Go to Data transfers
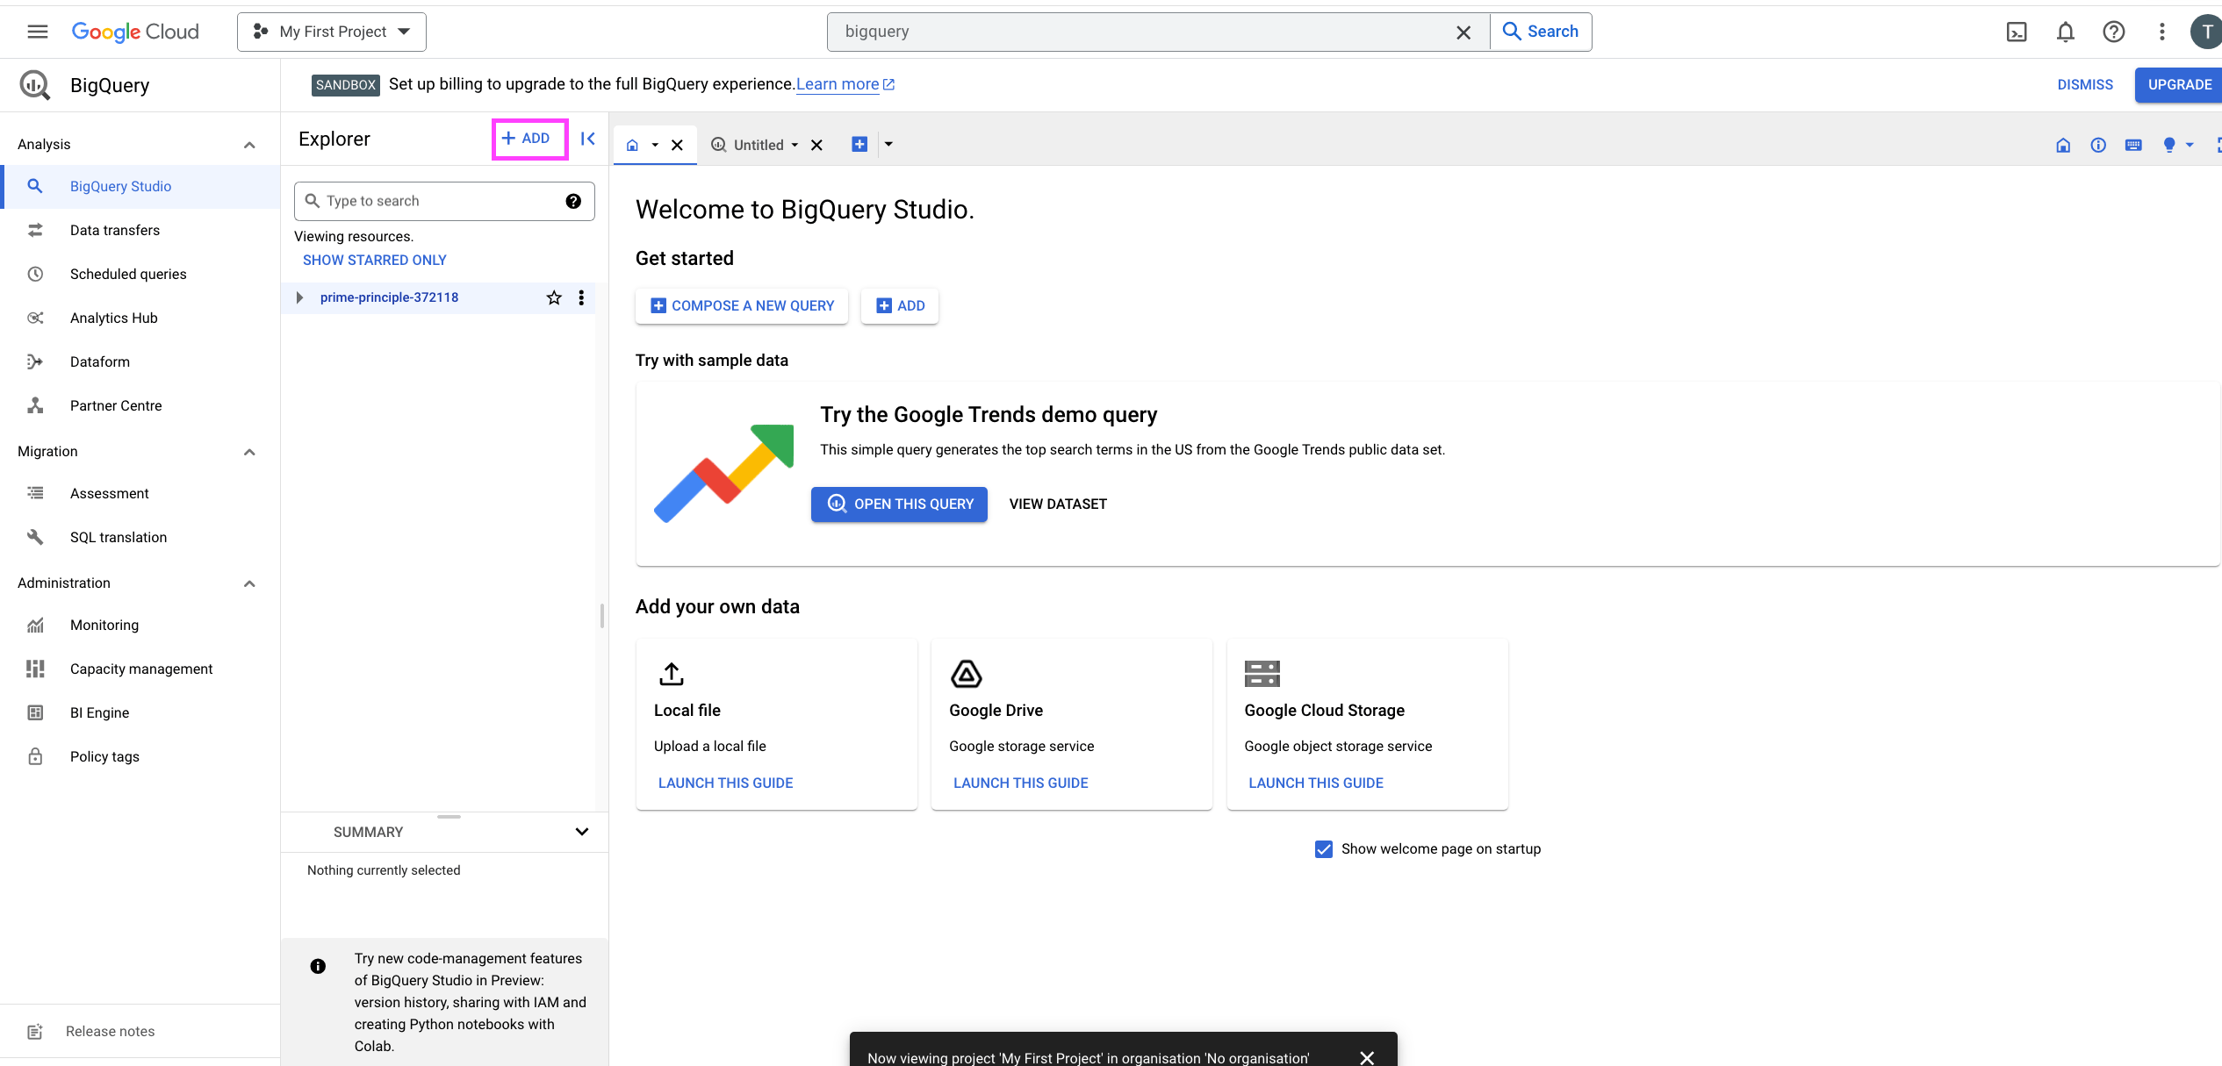Image resolution: width=2222 pixels, height=1066 pixels. [x=140, y=231]
